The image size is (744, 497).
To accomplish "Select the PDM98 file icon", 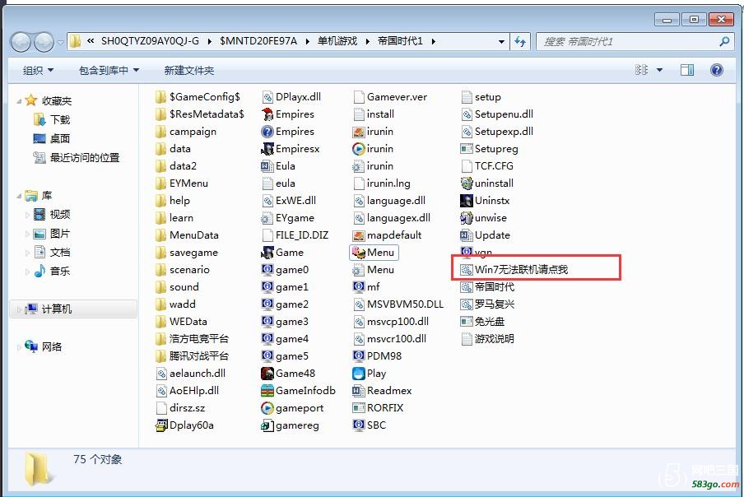I will click(359, 355).
